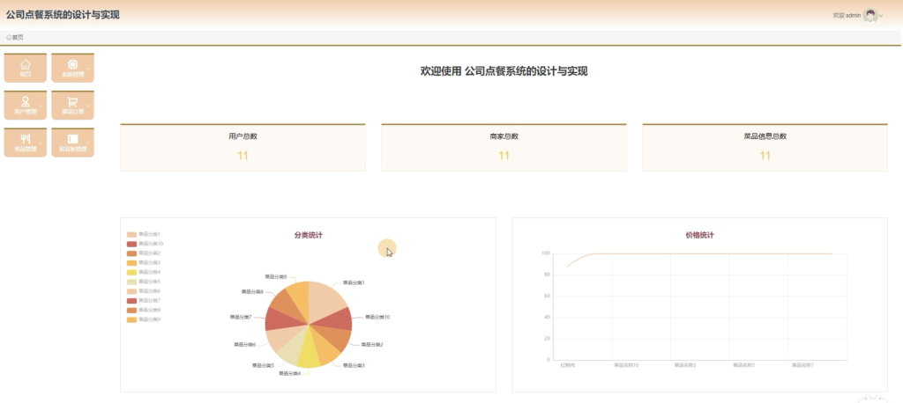
Task: Toggle legend entry 菜品分类5
Action: pos(144,282)
